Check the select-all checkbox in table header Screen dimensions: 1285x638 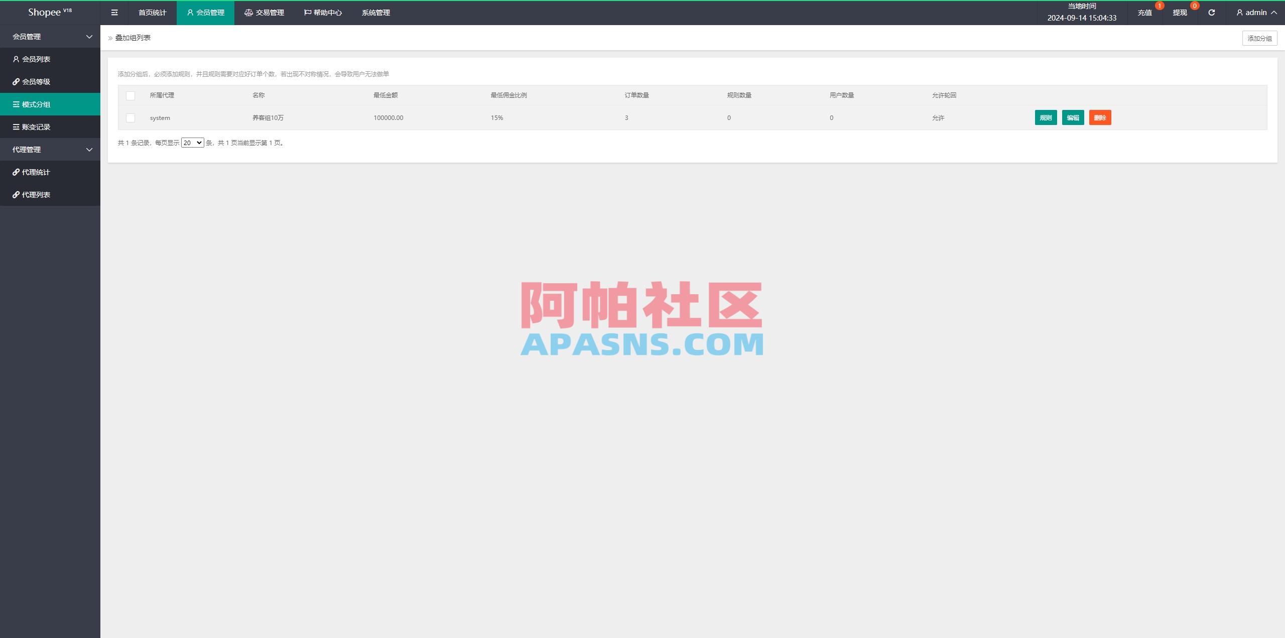pyautogui.click(x=131, y=96)
